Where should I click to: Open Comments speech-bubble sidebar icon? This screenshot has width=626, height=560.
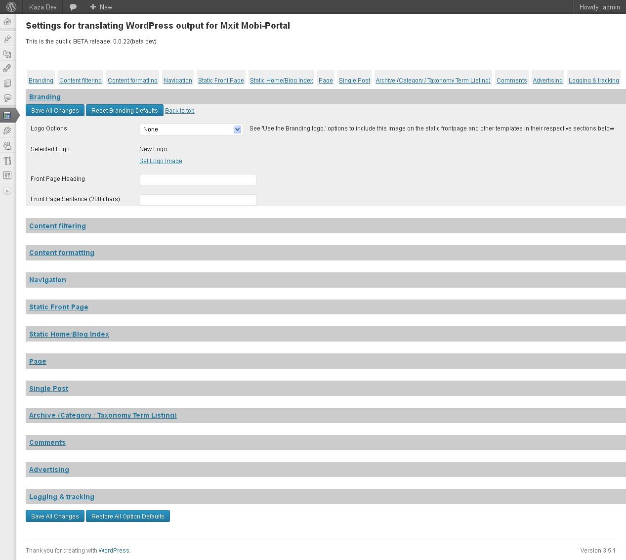[x=7, y=98]
